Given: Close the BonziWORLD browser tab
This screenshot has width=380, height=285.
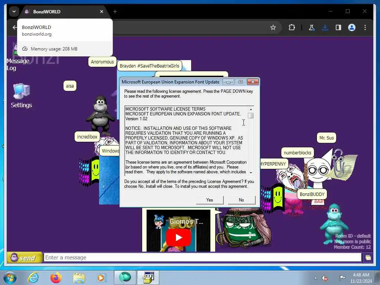Looking at the screenshot, I should point(102,12).
